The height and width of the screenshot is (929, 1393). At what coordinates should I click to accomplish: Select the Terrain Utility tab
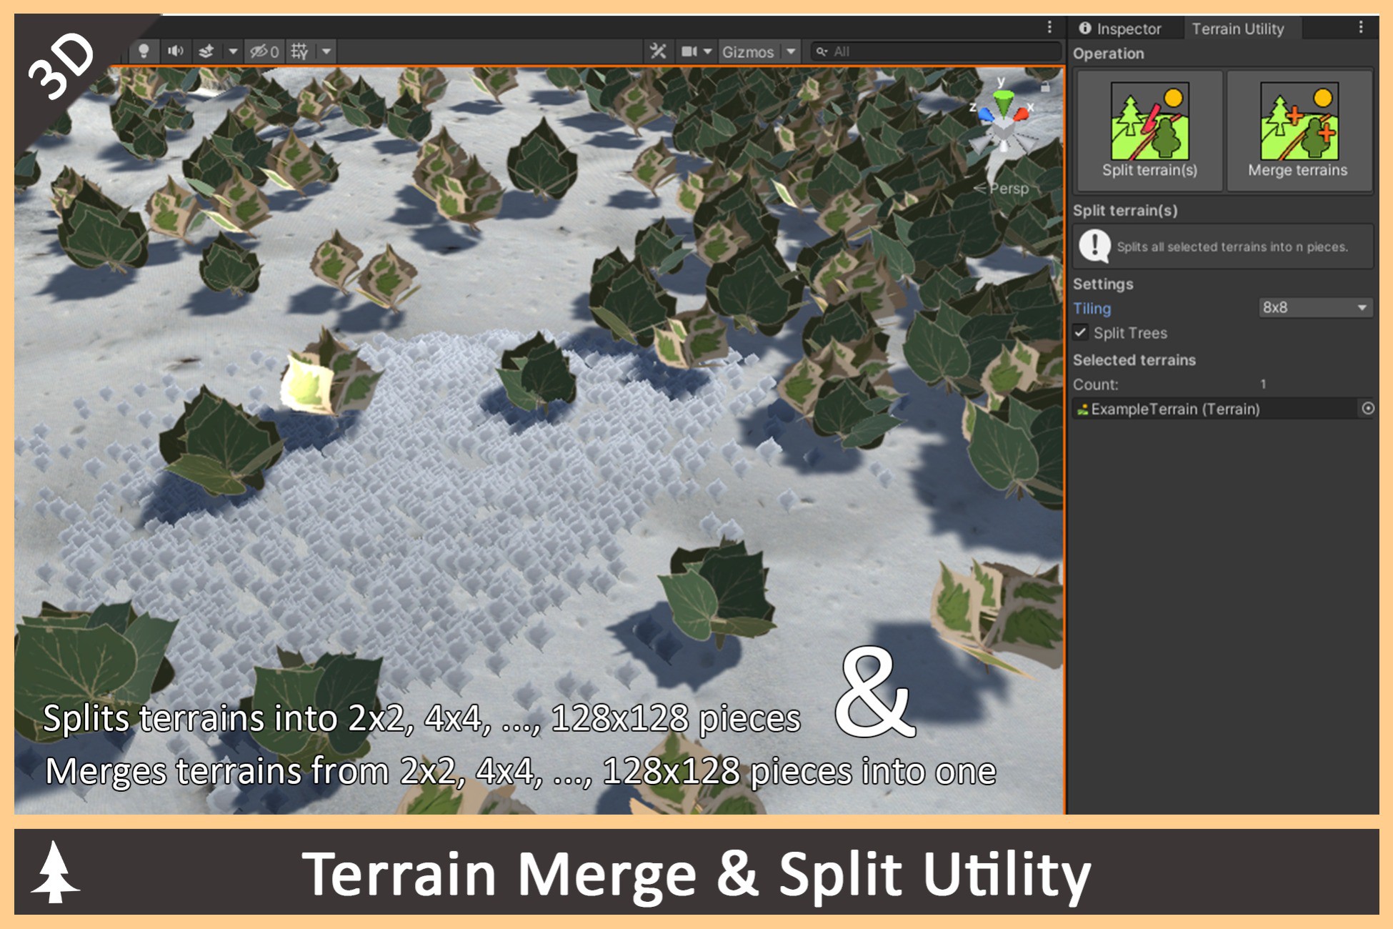(x=1239, y=29)
